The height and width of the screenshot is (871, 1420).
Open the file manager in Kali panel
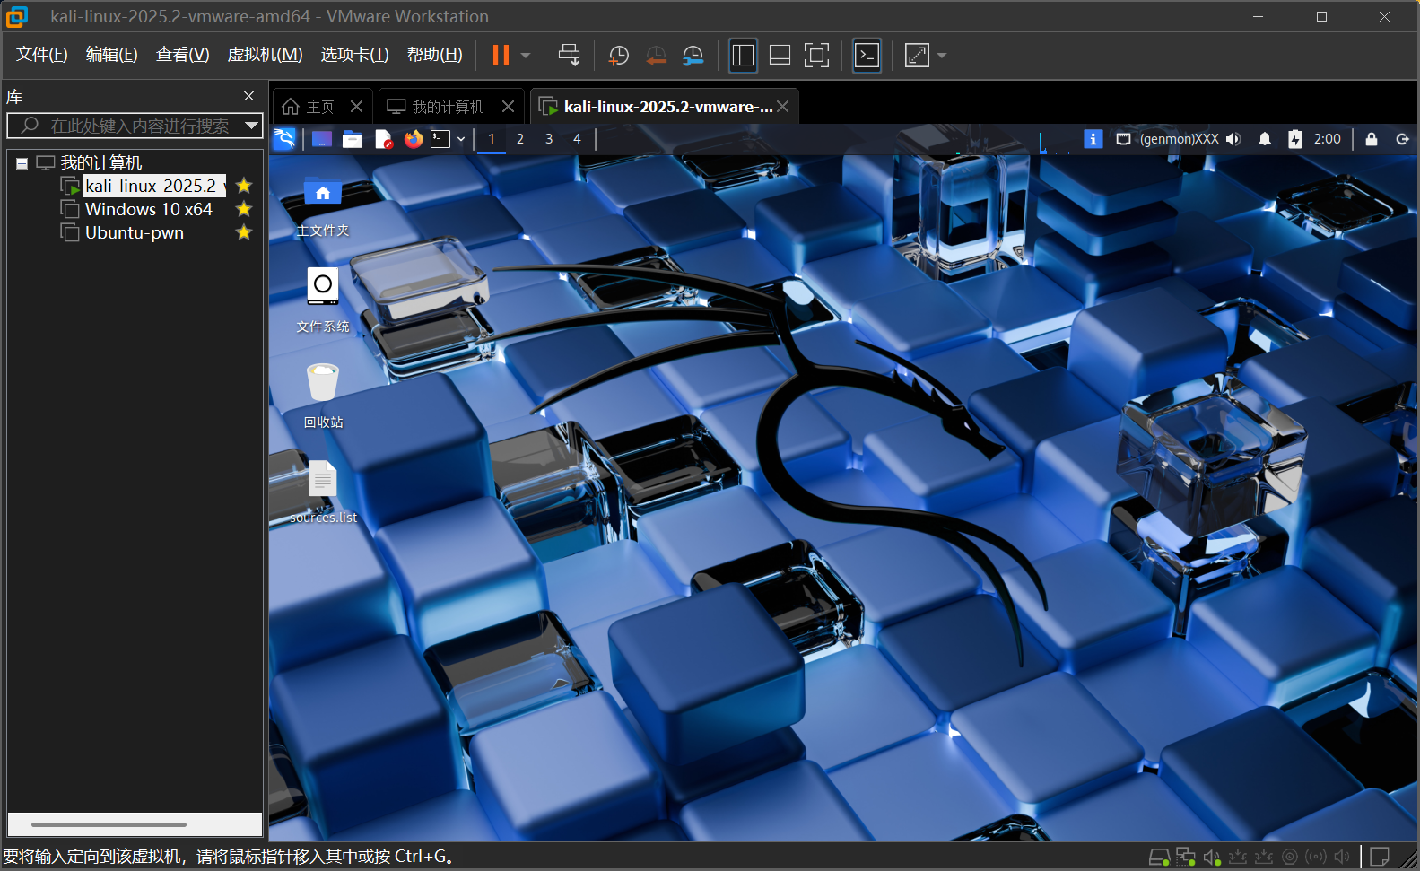[353, 139]
